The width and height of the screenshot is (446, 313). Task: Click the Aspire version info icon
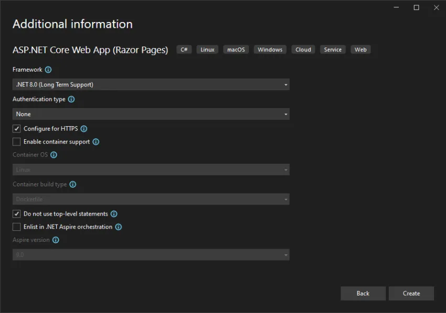pyautogui.click(x=57, y=240)
